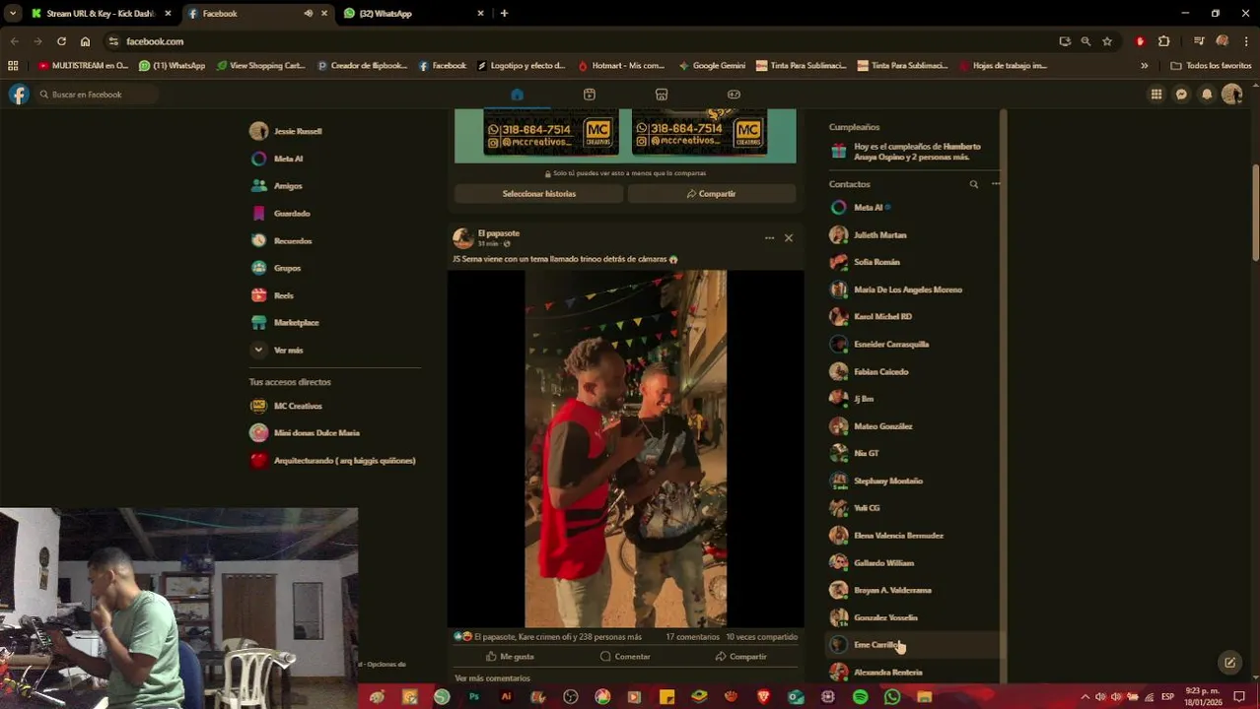Viewport: 1260px width, 709px height.
Task: Open Google Gemini bookmark
Action: (712, 66)
